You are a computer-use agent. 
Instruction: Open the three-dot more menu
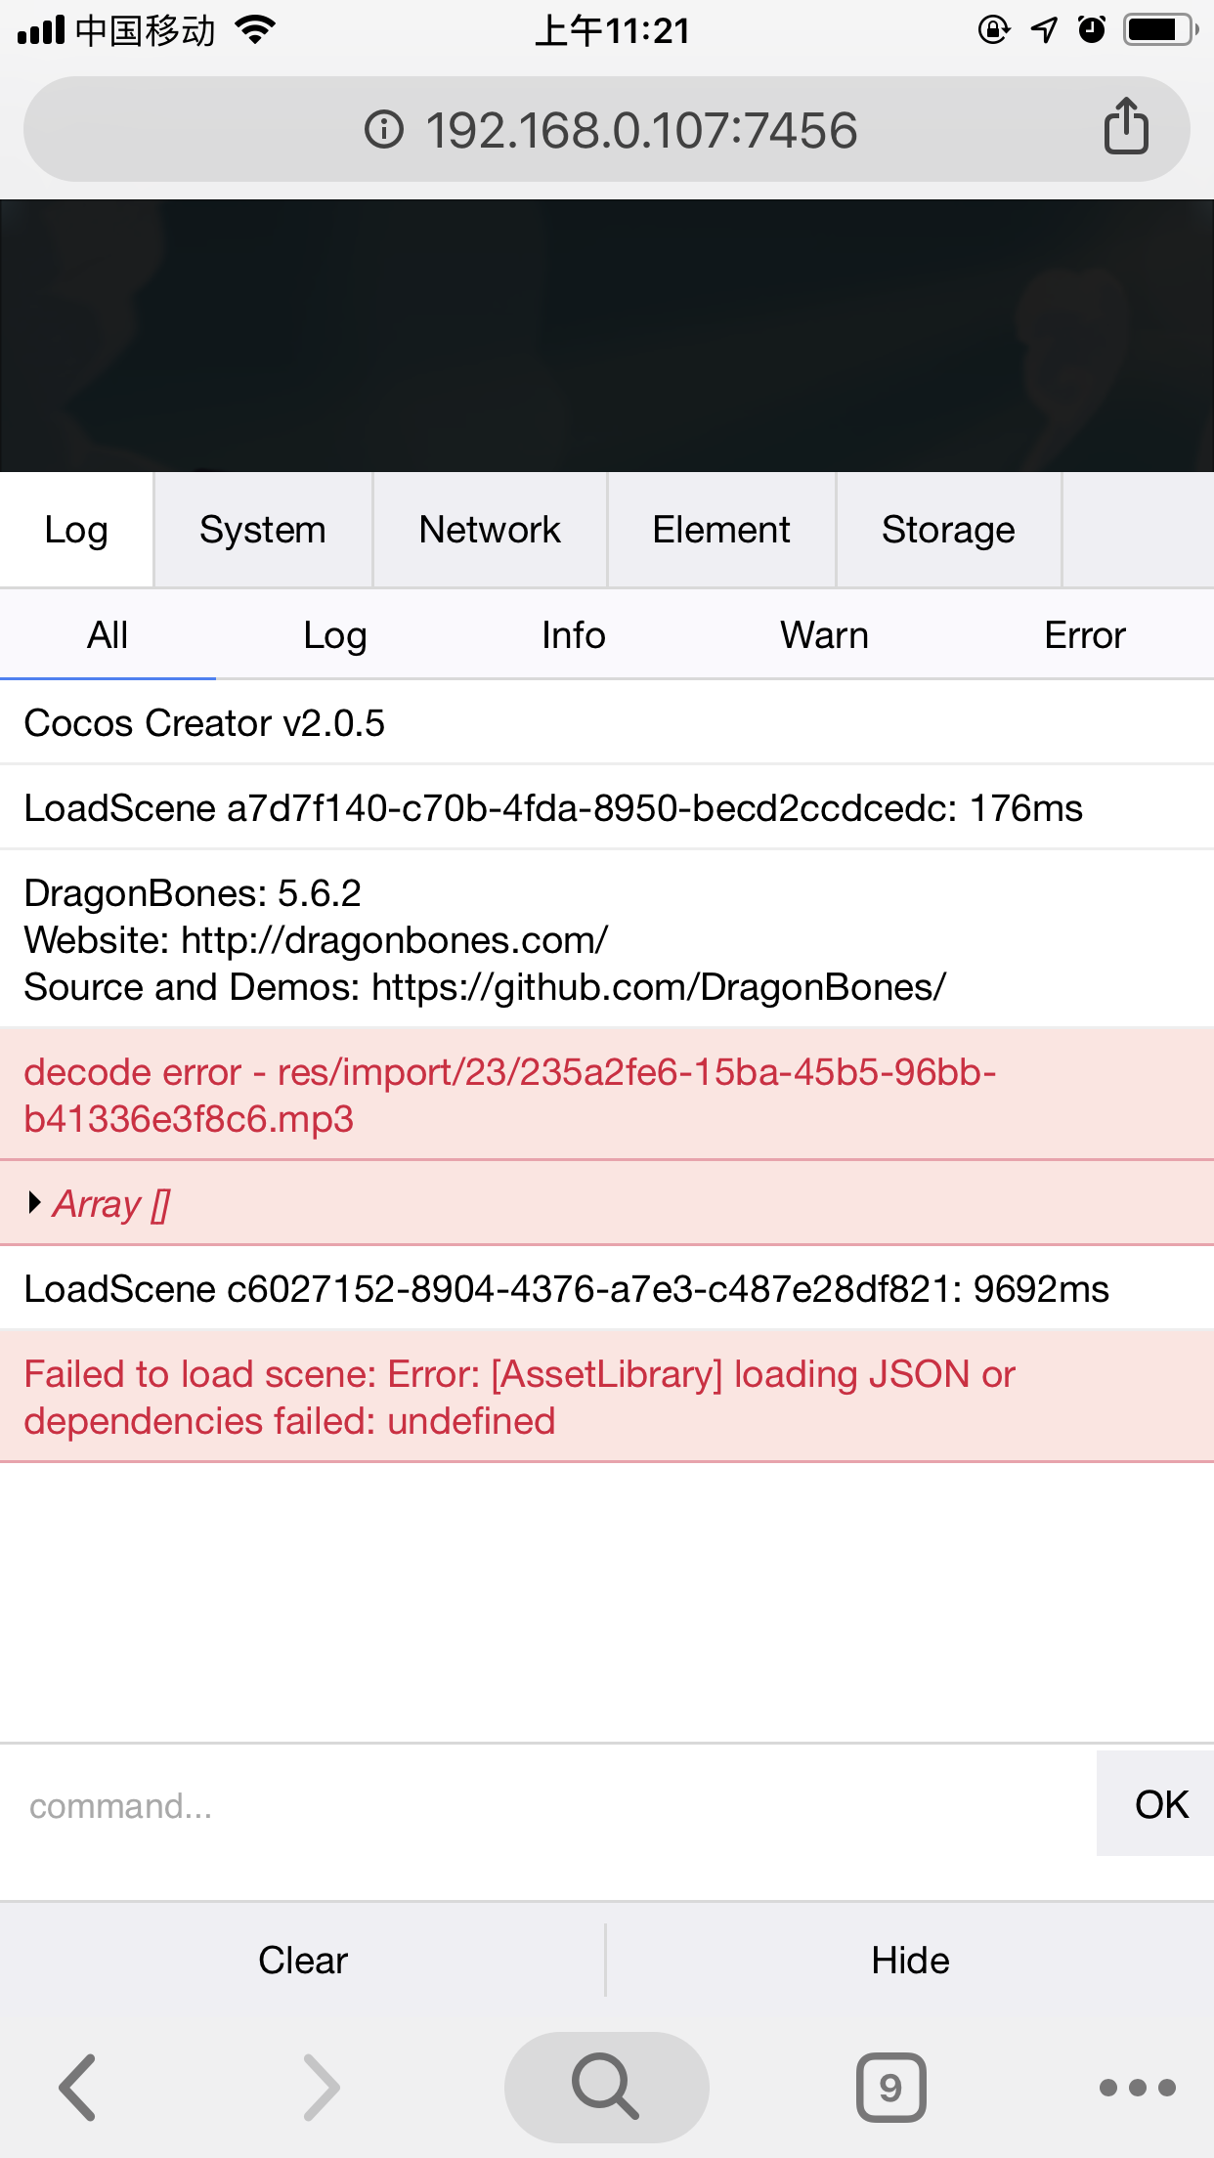1137,2088
